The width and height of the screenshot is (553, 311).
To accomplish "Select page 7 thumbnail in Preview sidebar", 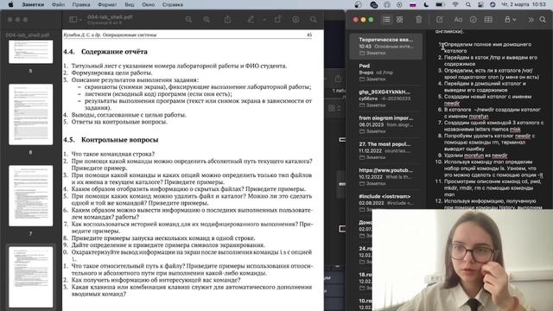I will coord(31,196).
